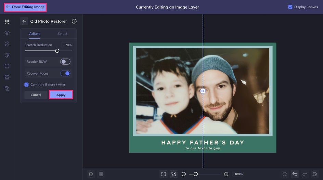Click the Apply button

click(61, 95)
